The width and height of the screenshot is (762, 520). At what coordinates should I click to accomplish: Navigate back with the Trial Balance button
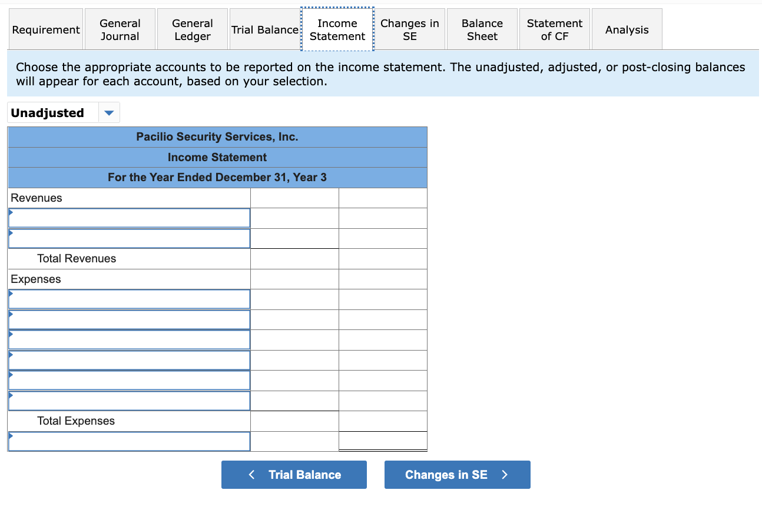point(293,475)
